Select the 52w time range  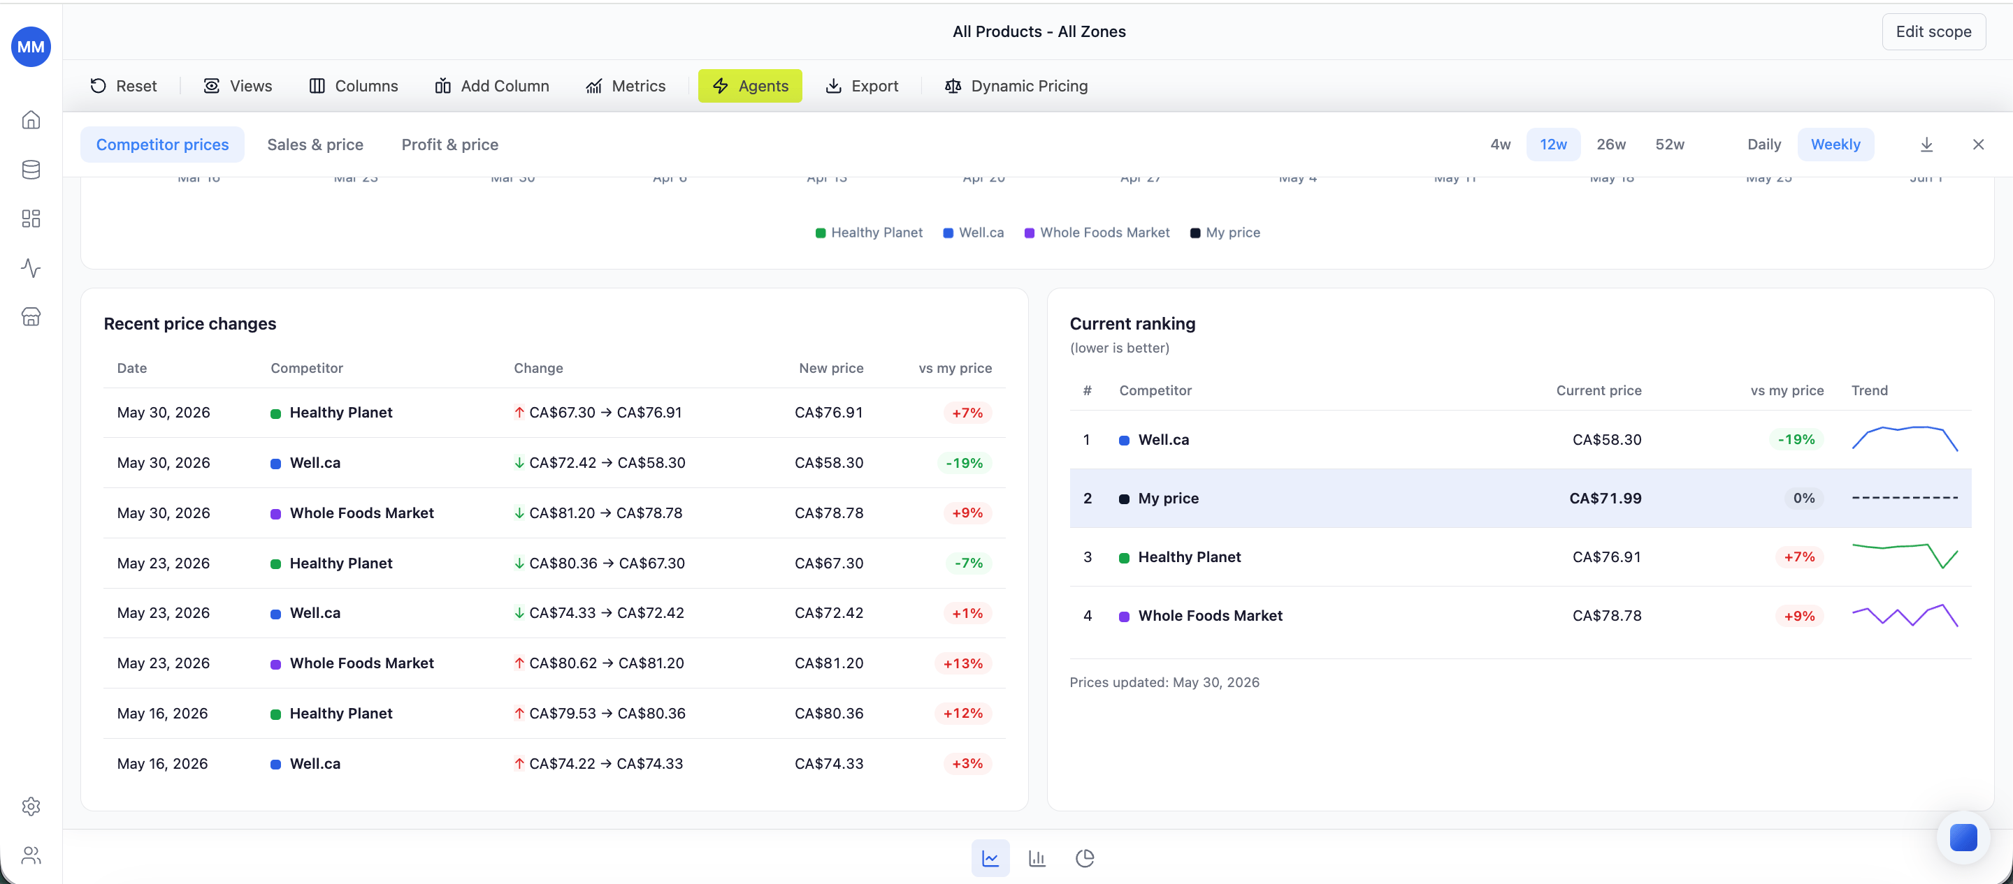(x=1669, y=145)
